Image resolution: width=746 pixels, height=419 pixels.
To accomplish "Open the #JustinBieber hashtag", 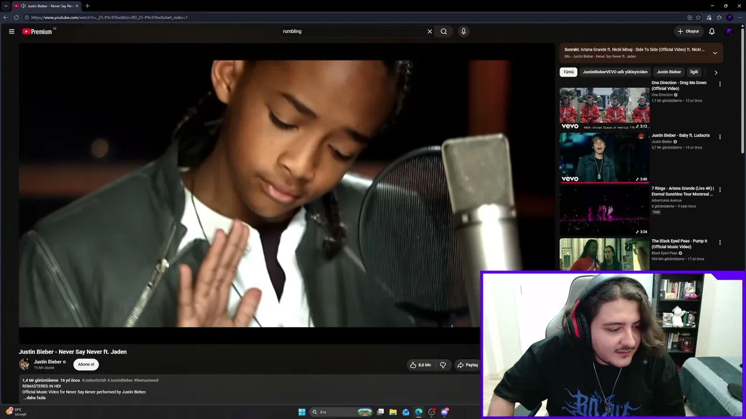I will [120, 381].
